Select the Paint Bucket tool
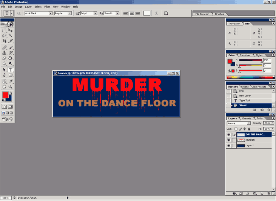The width and height of the screenshot is (276, 201). (x=11, y=58)
